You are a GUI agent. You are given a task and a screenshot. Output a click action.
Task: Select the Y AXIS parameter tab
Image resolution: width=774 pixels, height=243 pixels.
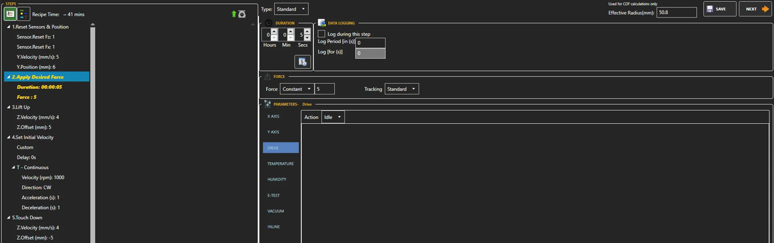pyautogui.click(x=280, y=132)
